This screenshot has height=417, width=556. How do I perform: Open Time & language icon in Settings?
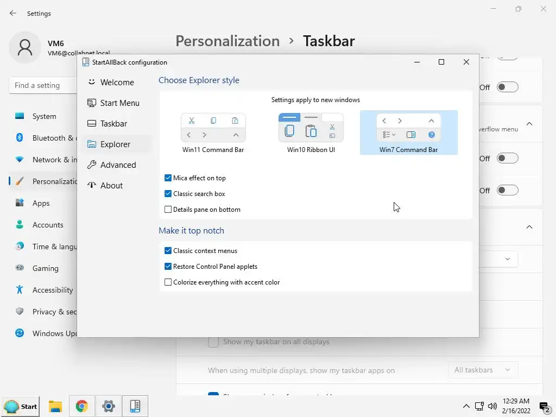[x=20, y=246]
